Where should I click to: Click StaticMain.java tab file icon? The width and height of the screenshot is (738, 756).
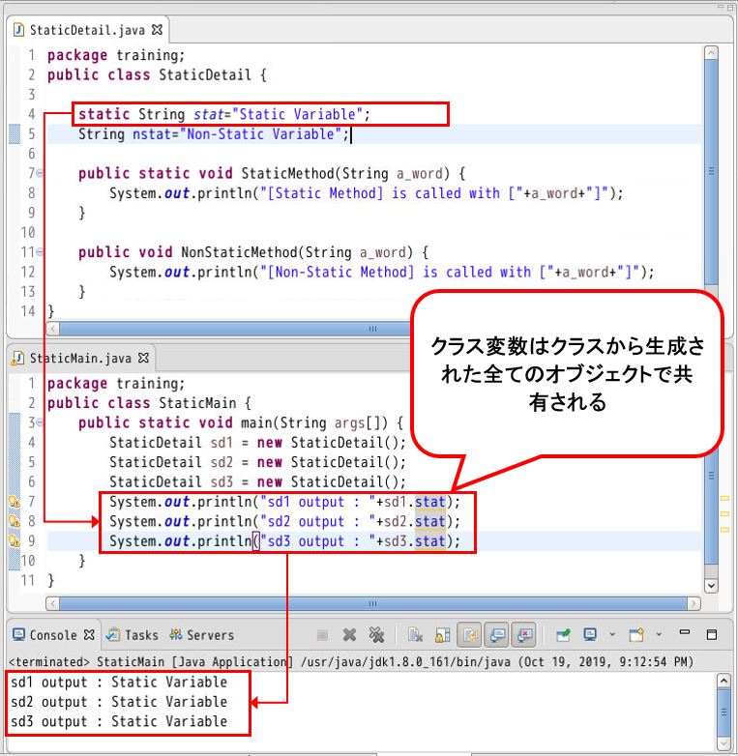(17, 358)
